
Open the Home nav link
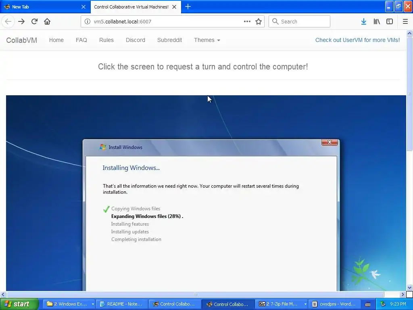click(x=56, y=40)
